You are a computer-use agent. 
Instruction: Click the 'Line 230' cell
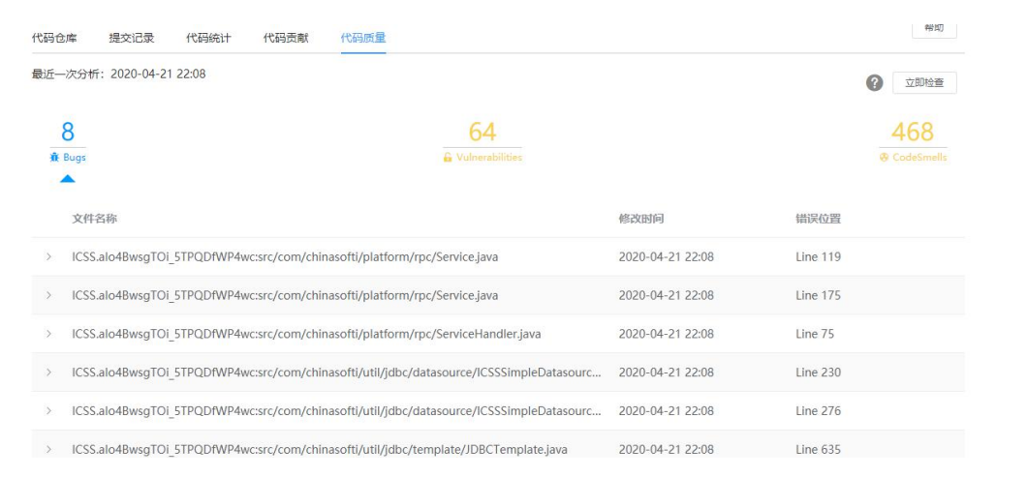point(818,373)
